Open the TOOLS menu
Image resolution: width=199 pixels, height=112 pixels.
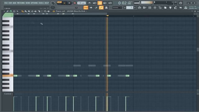(x=41, y=3)
